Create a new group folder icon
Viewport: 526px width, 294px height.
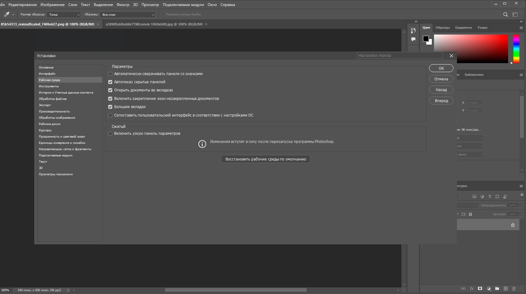click(497, 288)
